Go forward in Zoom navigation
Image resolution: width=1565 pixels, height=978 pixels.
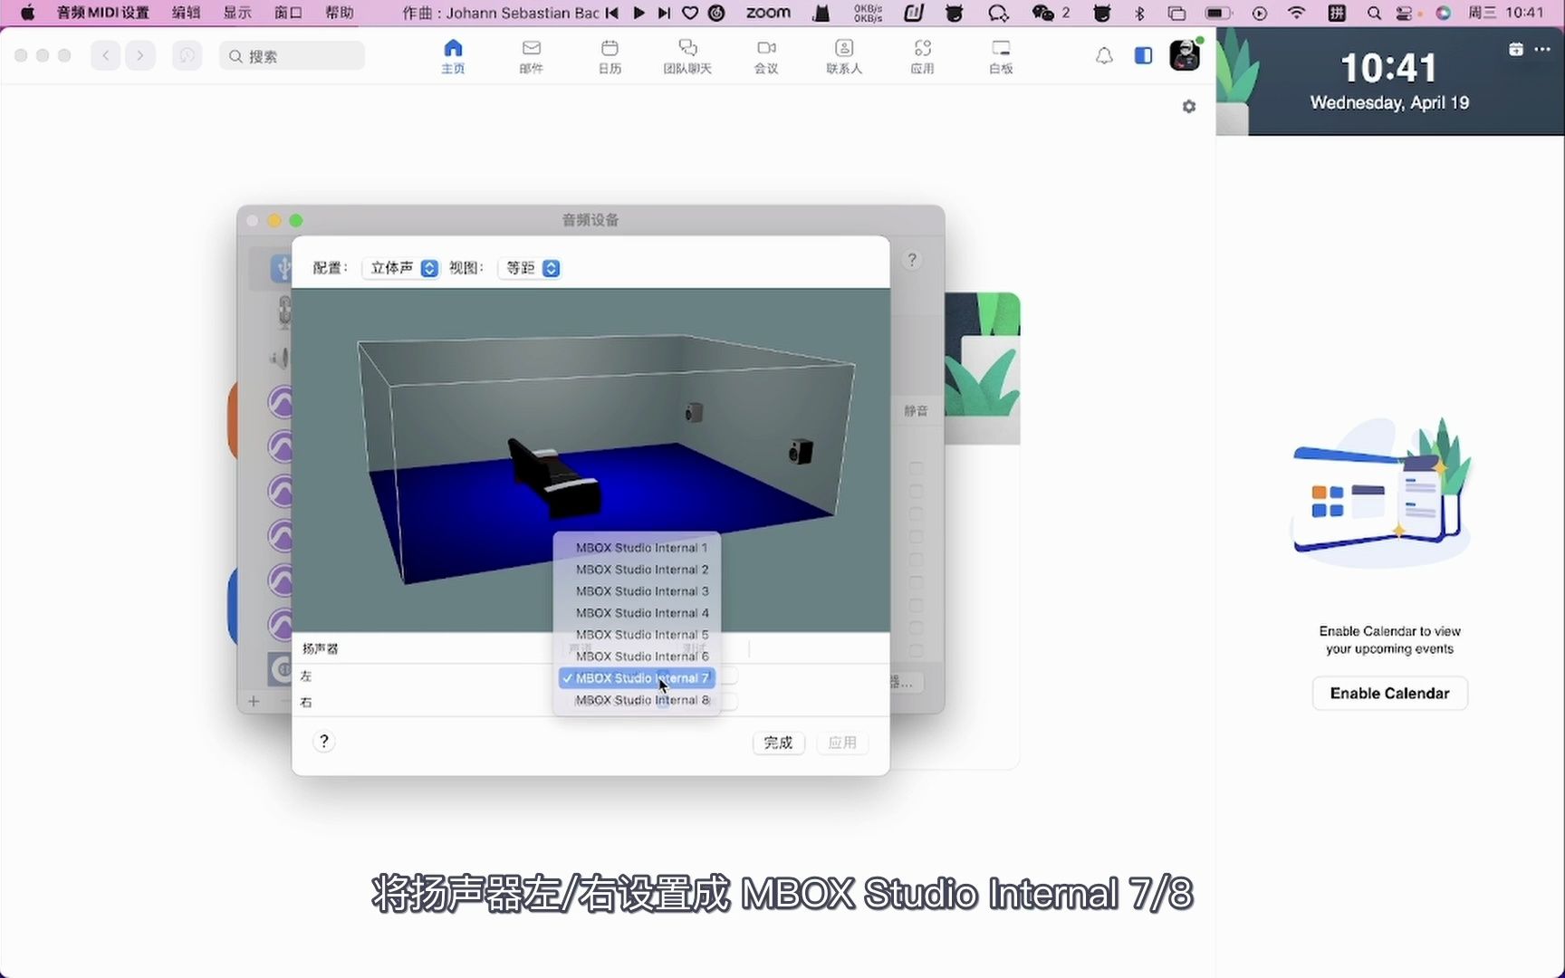click(x=140, y=56)
